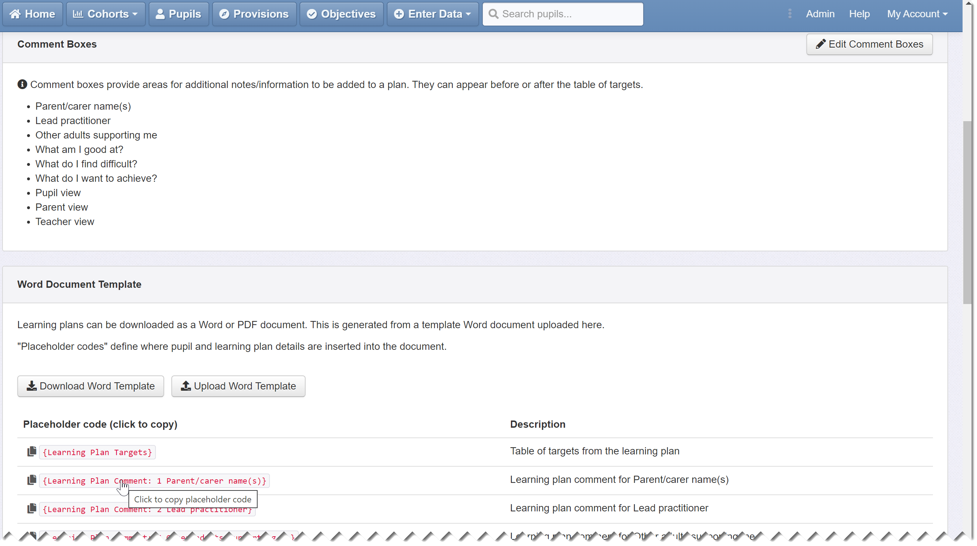
Task: Download the Word template
Action: coord(91,386)
